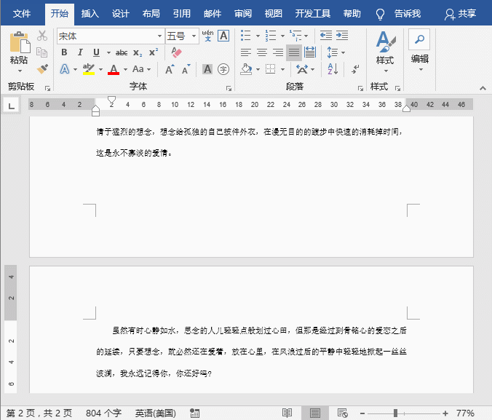Click paragraph shading paint bucket
This screenshot has width=492, height=420.
coord(246,69)
